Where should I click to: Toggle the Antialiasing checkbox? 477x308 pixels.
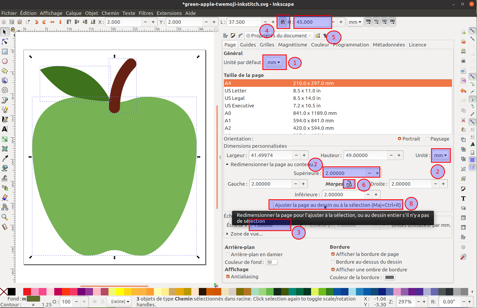click(242, 276)
